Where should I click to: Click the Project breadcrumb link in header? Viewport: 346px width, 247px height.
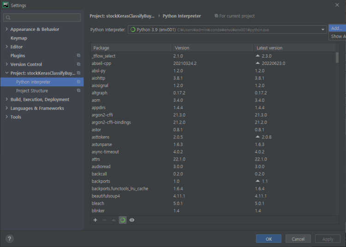122,16
